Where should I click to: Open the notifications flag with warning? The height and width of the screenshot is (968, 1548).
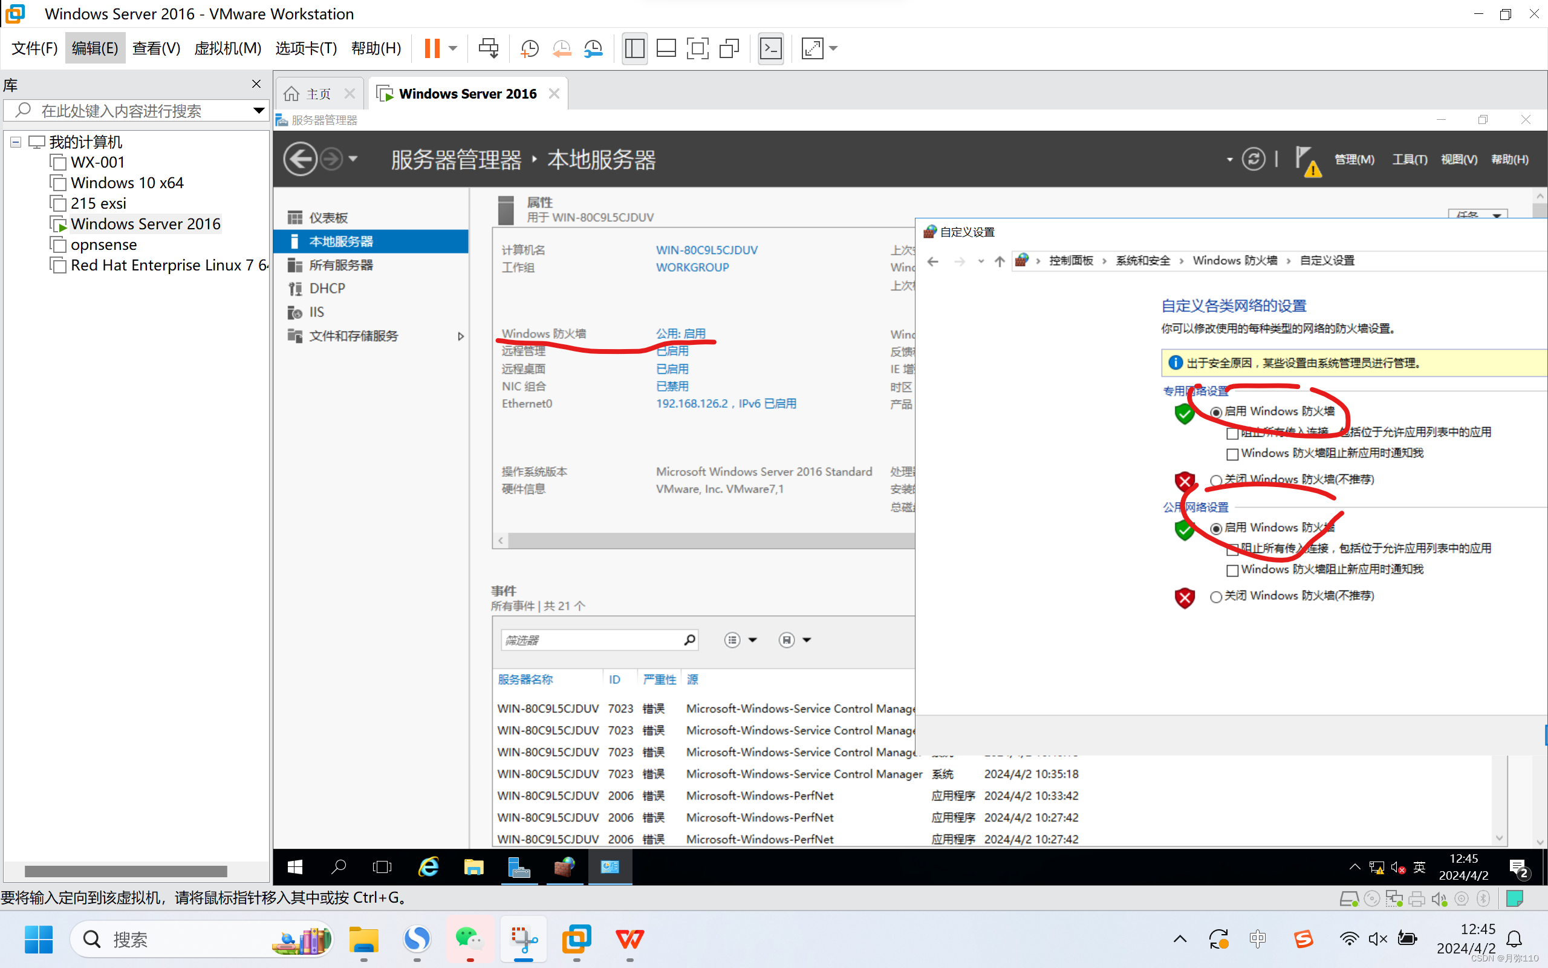point(1306,160)
